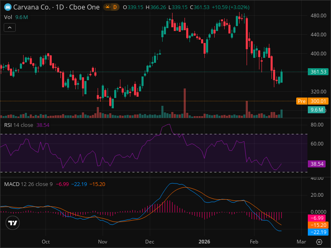Click the Carvana Co. symbol title

tap(32, 7)
